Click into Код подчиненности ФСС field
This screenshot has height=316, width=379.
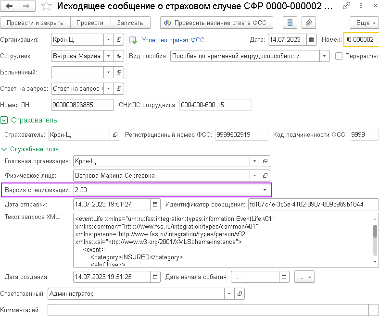[364, 134]
